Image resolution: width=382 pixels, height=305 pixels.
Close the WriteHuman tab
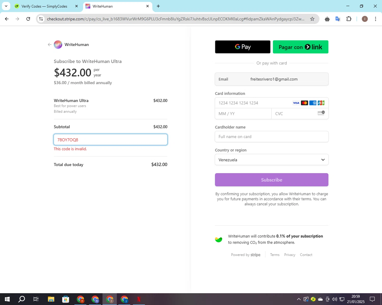(147, 6)
